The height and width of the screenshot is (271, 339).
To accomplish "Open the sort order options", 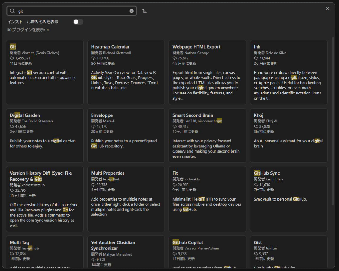I will [144, 11].
